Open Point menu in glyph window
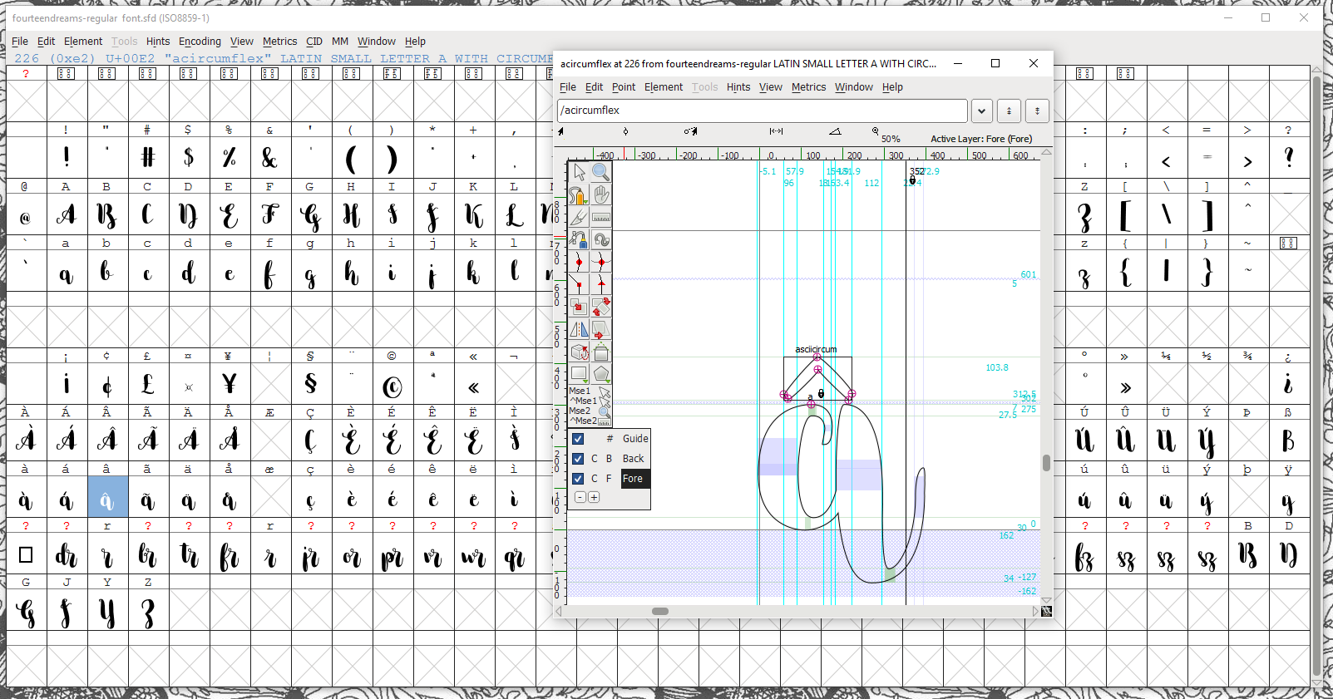 coord(624,87)
